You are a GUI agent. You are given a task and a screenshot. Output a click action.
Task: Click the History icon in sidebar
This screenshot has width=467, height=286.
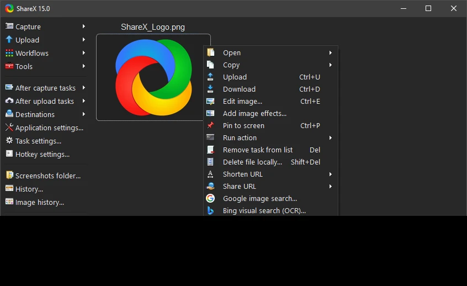point(9,189)
